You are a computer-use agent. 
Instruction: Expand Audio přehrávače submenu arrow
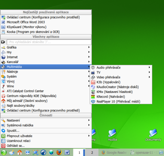click(x=149, y=67)
